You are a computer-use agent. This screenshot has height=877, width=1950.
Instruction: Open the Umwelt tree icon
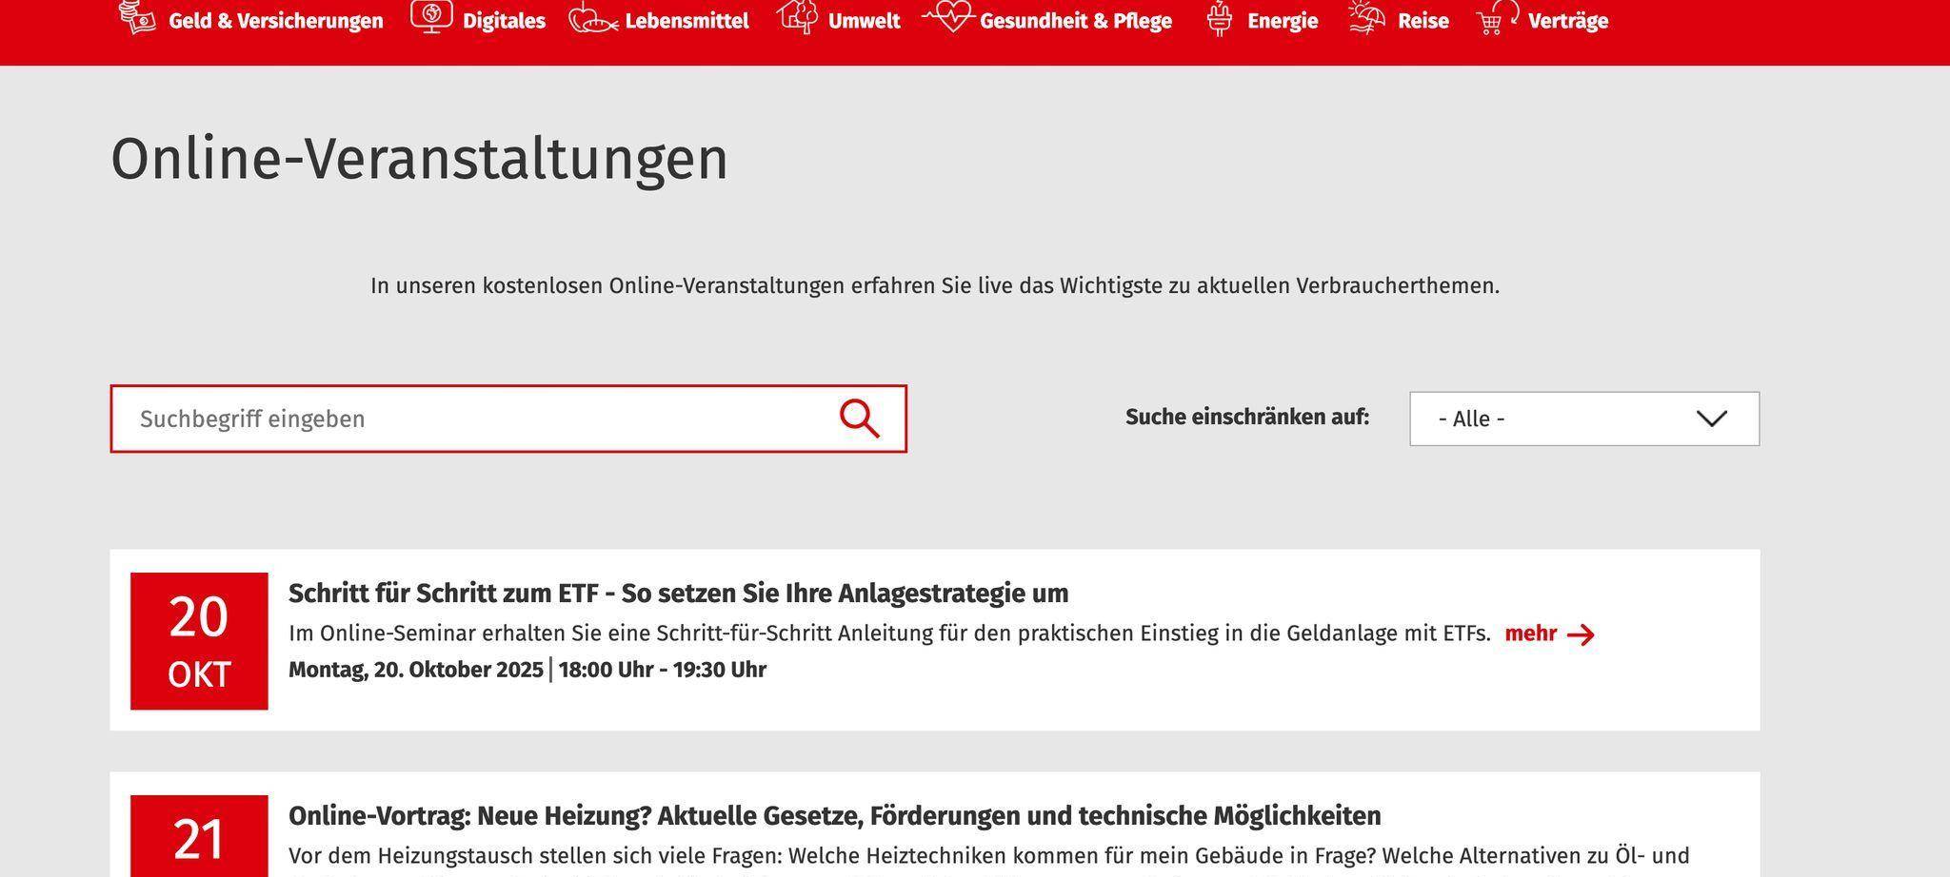point(798,17)
